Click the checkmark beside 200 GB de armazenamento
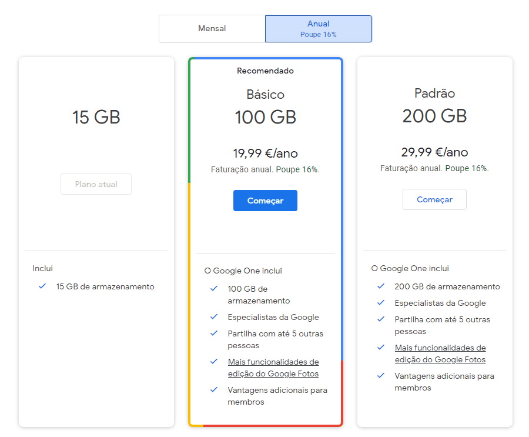Screen dimensions: 529x437 pyautogui.click(x=381, y=286)
